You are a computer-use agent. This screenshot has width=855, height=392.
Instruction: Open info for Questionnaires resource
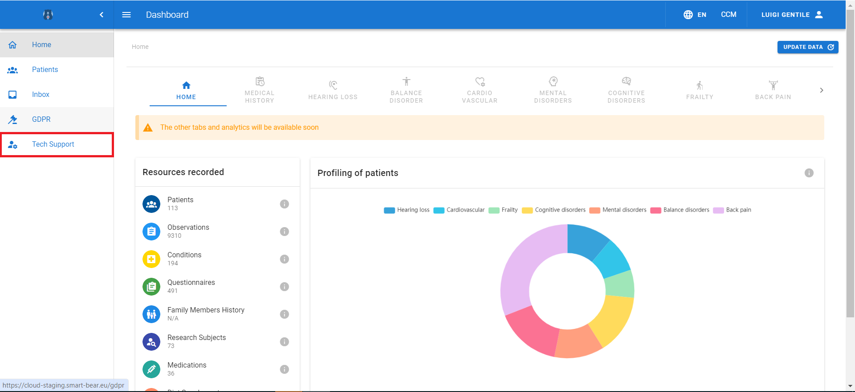[285, 287]
